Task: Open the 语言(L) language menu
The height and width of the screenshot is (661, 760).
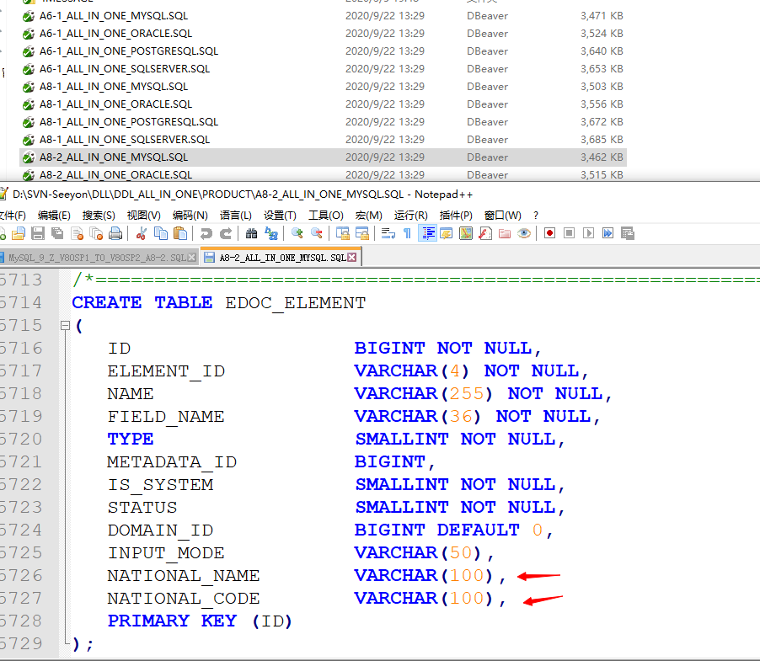Action: tap(235, 216)
